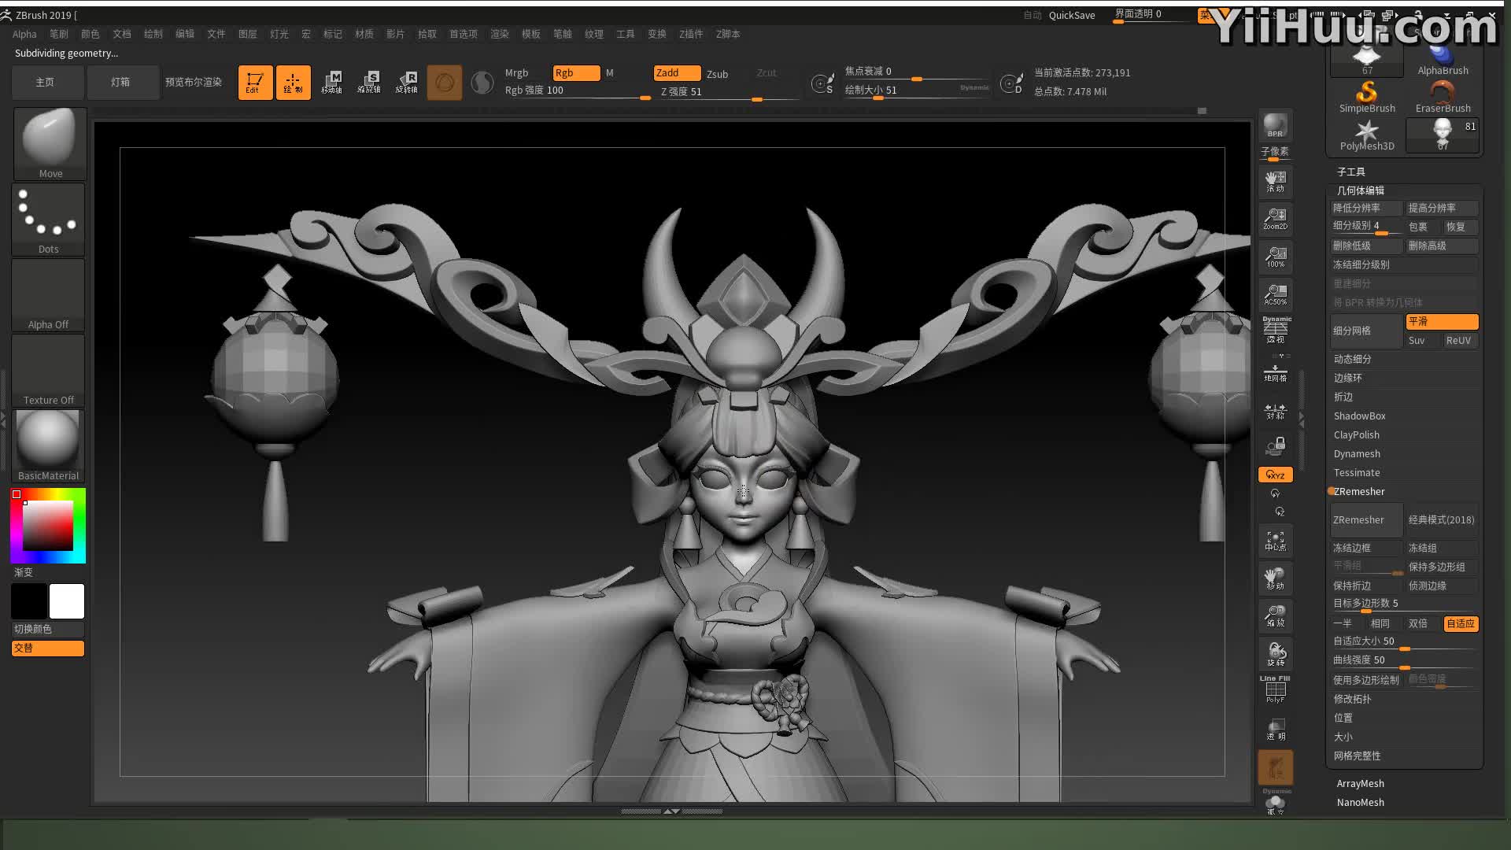This screenshot has width=1511, height=850.
Task: Open the Alpha Off selector
Action: coord(49,295)
